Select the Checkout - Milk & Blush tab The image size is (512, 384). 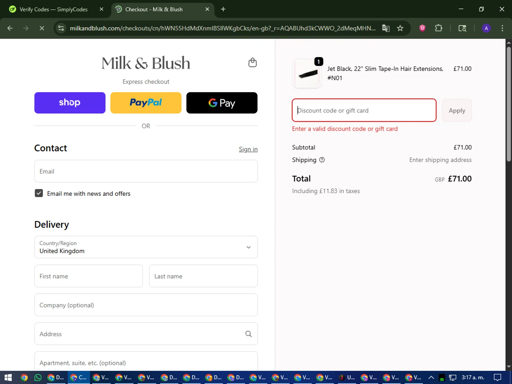154,9
